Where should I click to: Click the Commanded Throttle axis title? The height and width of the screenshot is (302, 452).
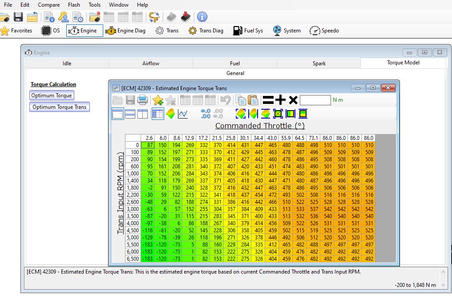click(260, 126)
